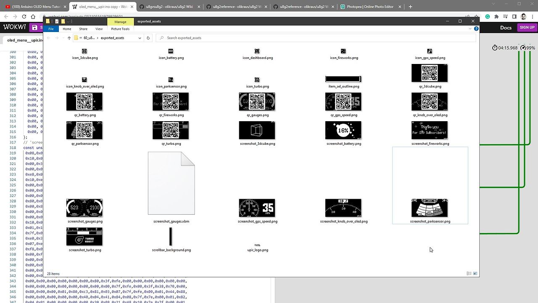538x303 pixels.
Task: Open a new browser tab
Action: 410,7
